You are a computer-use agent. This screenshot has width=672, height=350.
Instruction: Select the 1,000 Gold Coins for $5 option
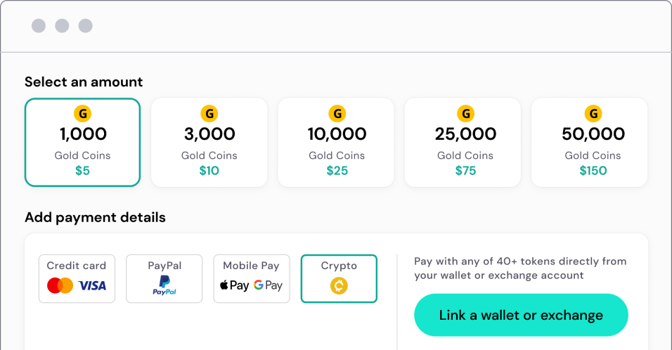(x=82, y=142)
